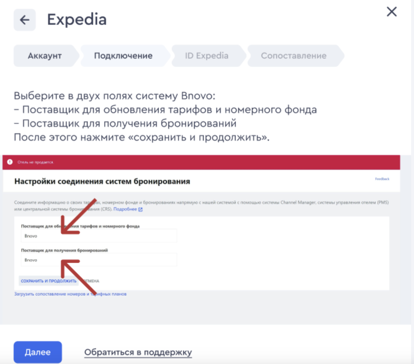This screenshot has width=414, height=364.
Task: Open the Подробнее link
Action: 125,209
